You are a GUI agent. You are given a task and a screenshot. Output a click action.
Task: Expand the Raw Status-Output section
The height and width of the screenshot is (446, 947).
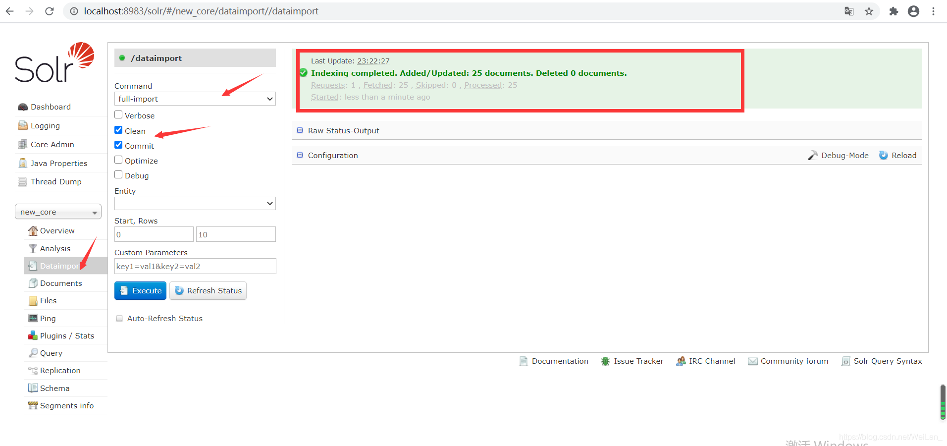(343, 130)
